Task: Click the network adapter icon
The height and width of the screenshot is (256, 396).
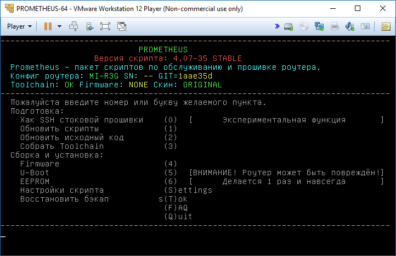Action: (319, 26)
